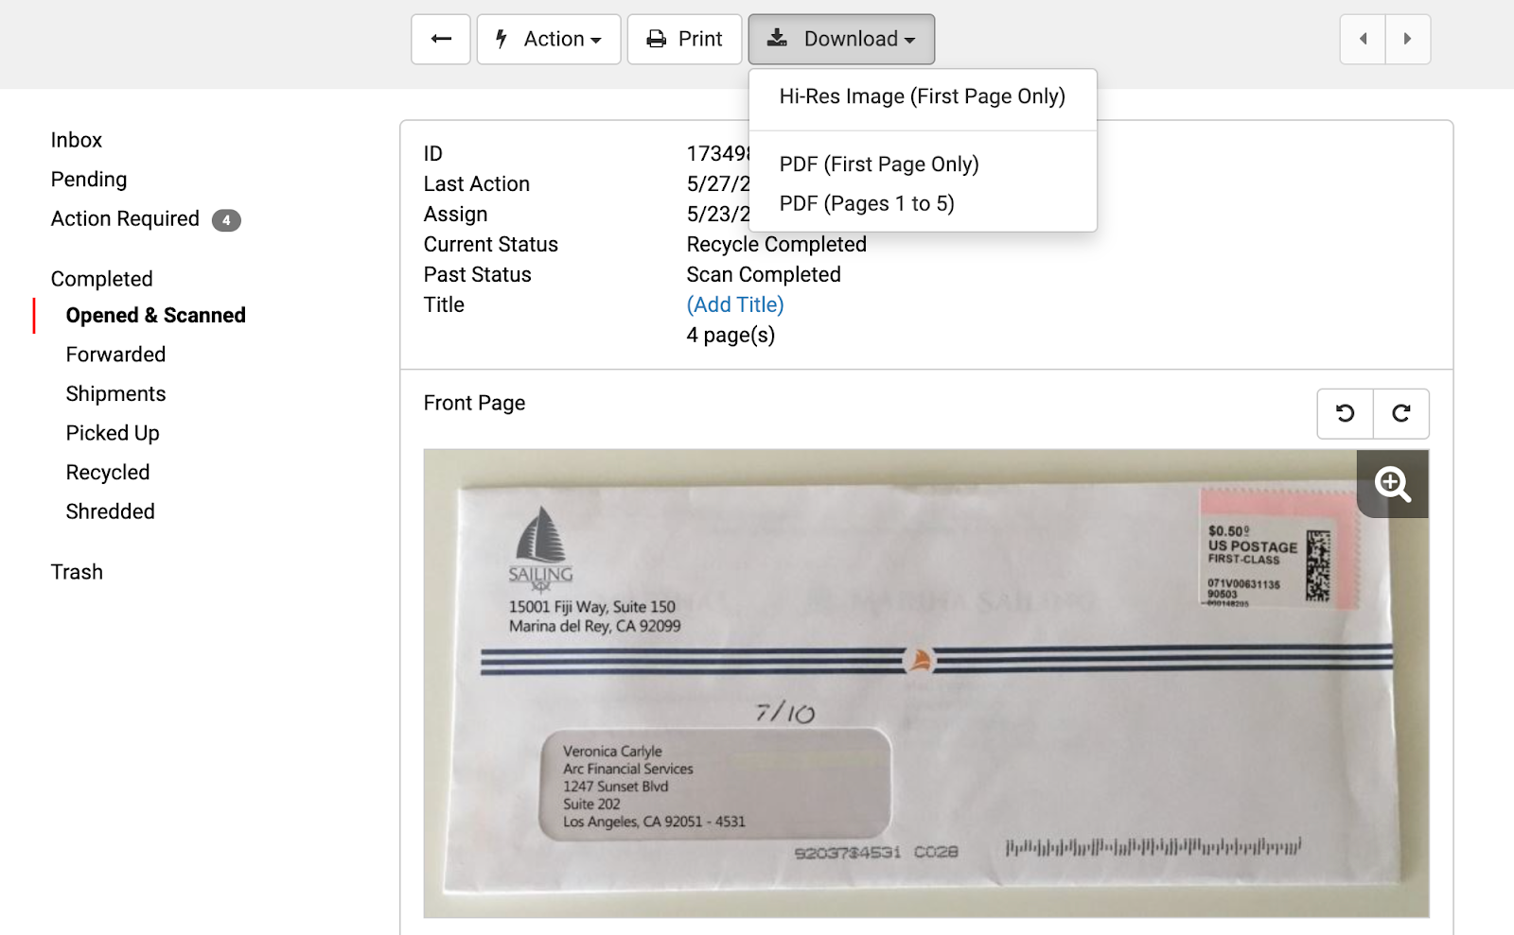Rotate the image counterclockwise

(1345, 413)
